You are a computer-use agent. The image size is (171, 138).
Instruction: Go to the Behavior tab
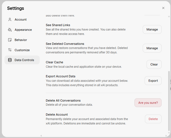coord(22,40)
